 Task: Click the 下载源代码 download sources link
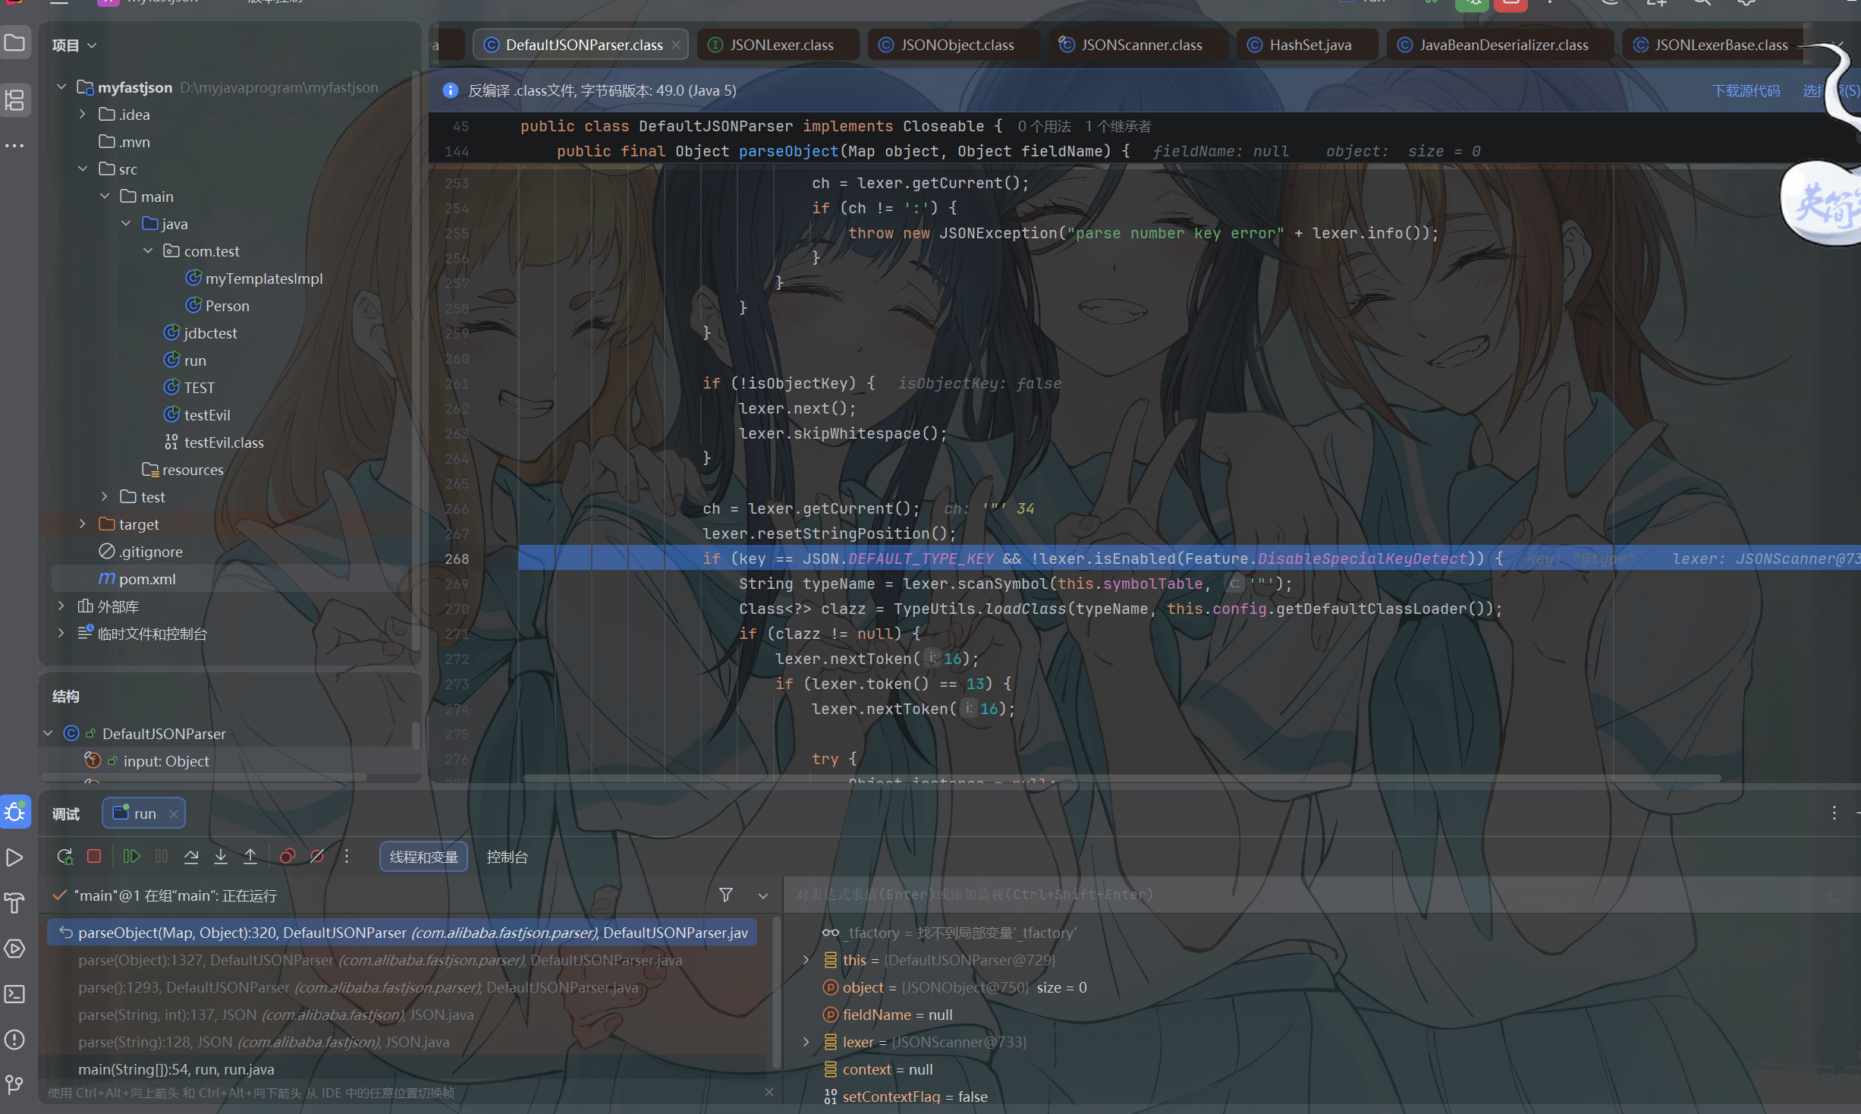tap(1746, 91)
